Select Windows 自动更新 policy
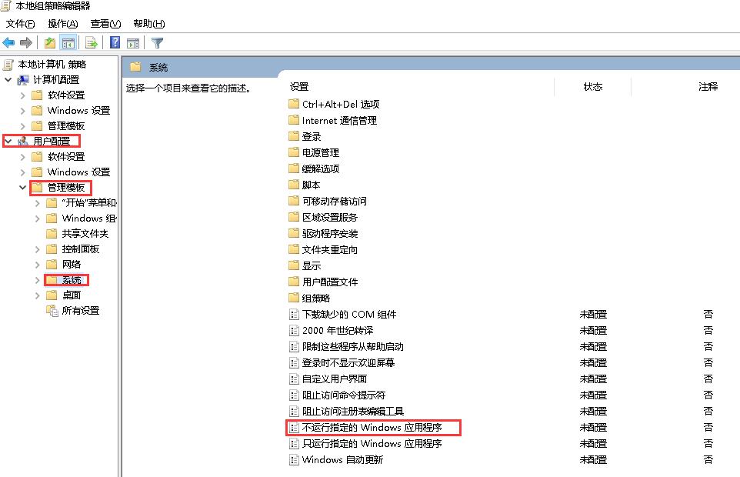The image size is (740, 477). click(342, 459)
